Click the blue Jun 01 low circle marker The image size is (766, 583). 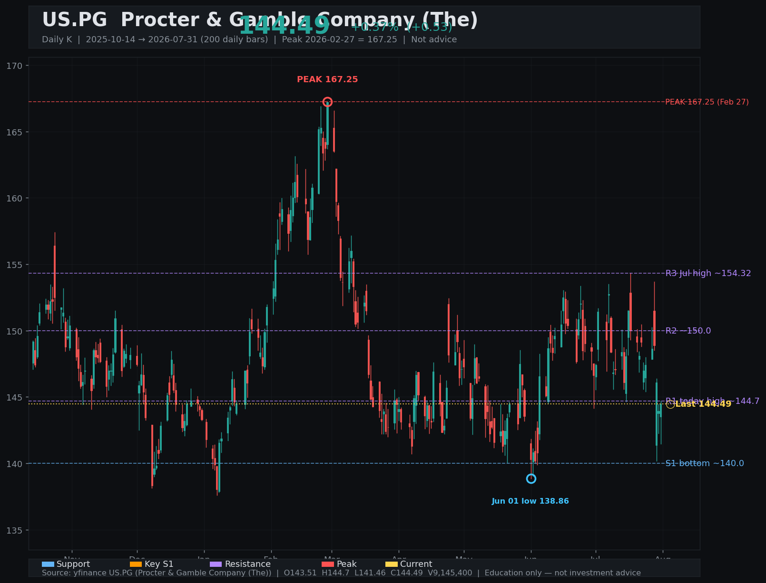pyautogui.click(x=531, y=478)
